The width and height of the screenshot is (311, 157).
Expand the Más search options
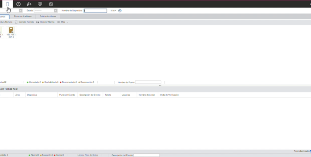pos(113,11)
